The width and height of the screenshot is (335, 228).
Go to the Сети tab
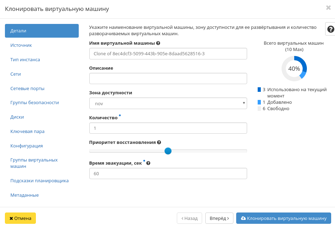click(16, 74)
